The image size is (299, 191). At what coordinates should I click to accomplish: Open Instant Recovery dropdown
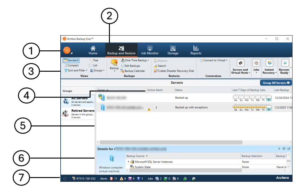pos(269,68)
